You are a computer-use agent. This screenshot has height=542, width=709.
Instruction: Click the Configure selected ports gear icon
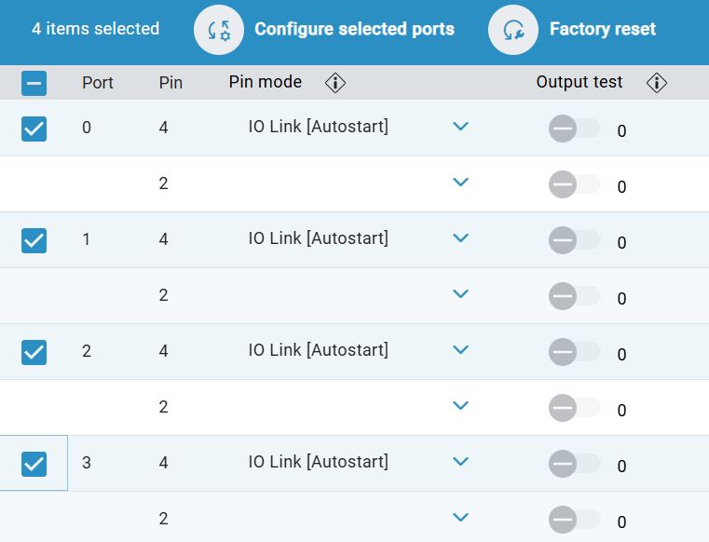pos(219,30)
